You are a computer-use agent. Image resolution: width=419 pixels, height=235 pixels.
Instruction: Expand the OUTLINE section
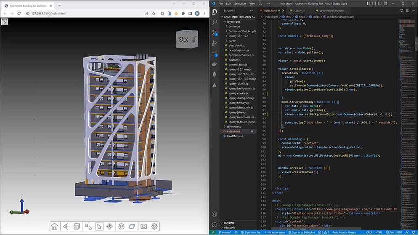coord(229,223)
